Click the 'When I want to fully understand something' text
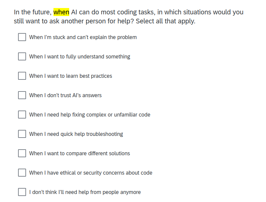 [x=80, y=57]
